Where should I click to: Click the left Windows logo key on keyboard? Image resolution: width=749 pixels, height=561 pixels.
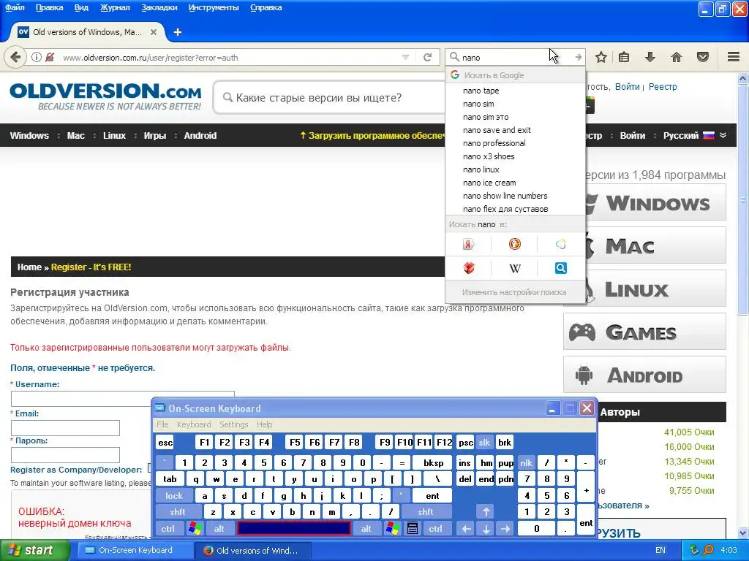pos(195,529)
